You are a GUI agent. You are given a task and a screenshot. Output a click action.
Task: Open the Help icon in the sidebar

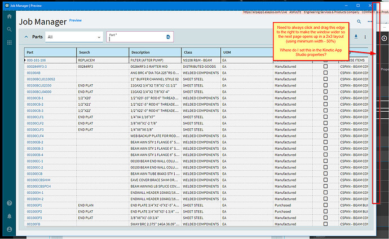10,203
